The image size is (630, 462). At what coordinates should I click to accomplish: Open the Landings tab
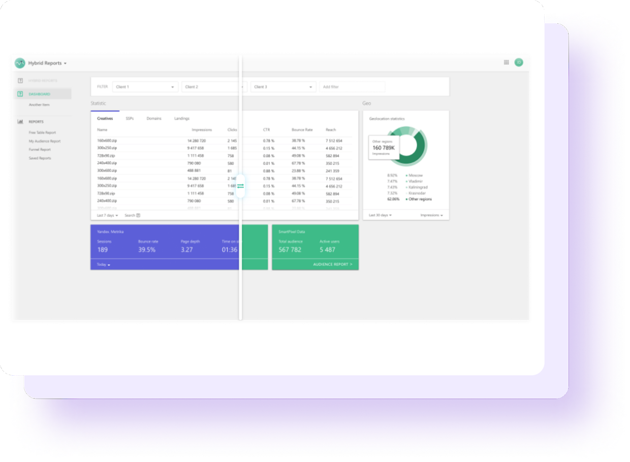(x=181, y=118)
